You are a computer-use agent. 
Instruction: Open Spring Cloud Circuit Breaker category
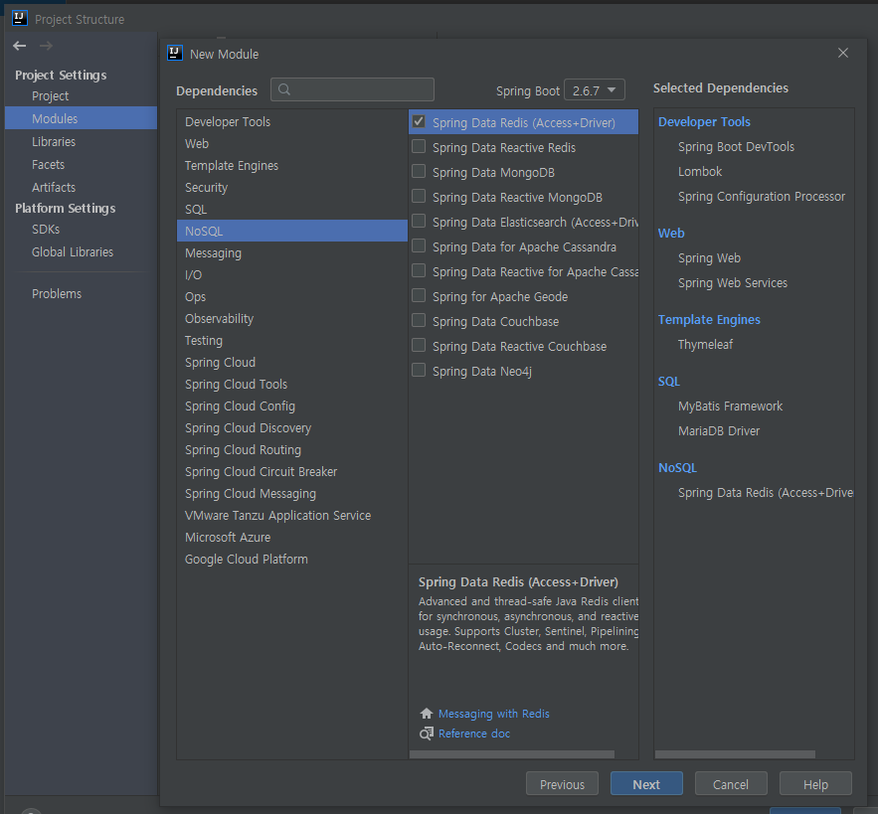pyautogui.click(x=291, y=471)
